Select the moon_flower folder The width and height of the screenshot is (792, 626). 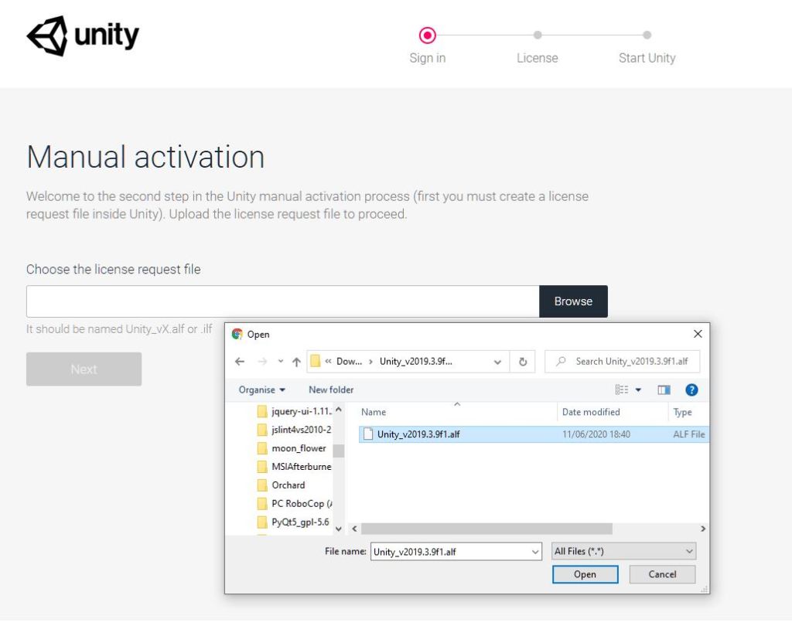click(292, 448)
